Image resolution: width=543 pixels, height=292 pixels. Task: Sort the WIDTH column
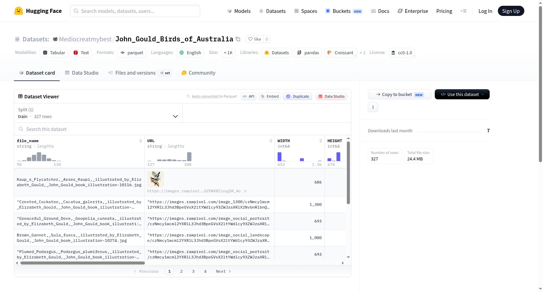coord(321,141)
